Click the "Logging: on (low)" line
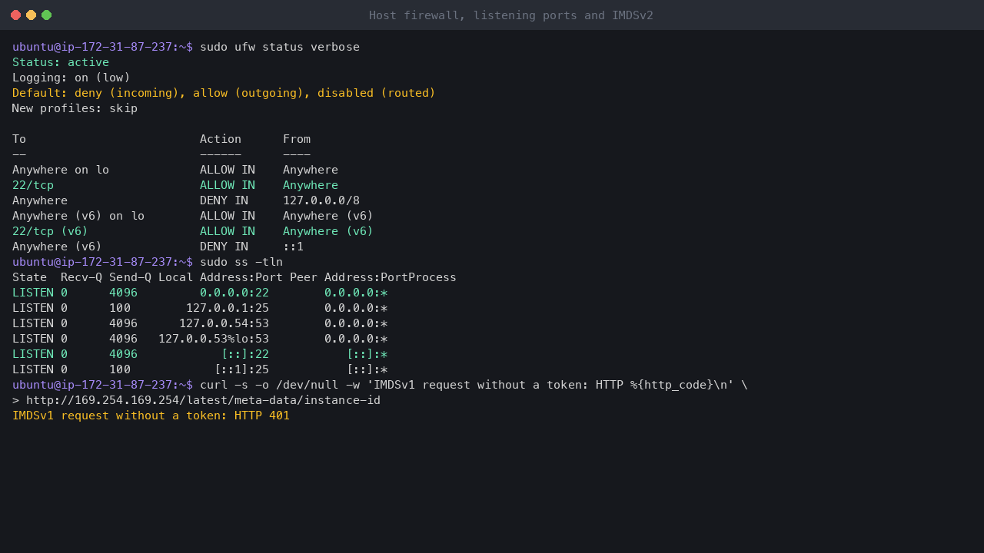Image resolution: width=984 pixels, height=553 pixels. [71, 78]
